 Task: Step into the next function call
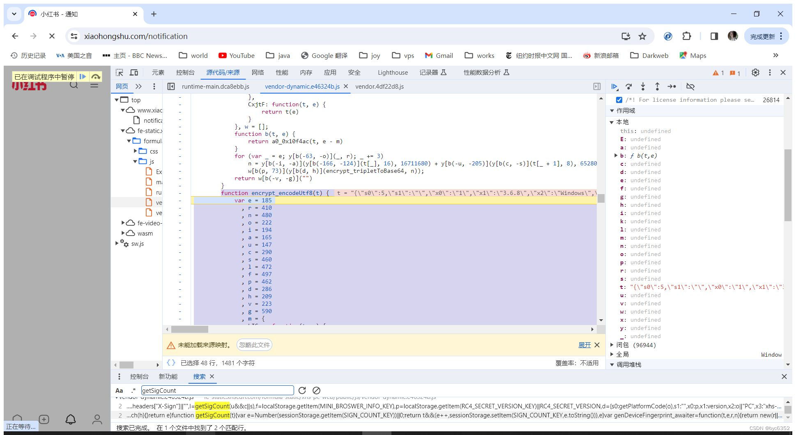pos(643,87)
